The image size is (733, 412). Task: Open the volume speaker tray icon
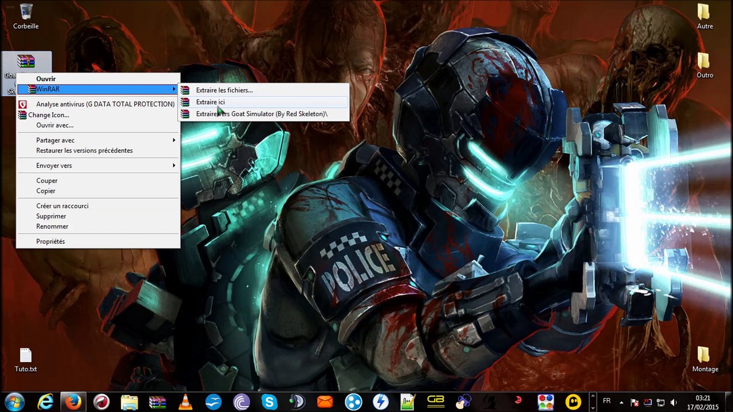(673, 402)
